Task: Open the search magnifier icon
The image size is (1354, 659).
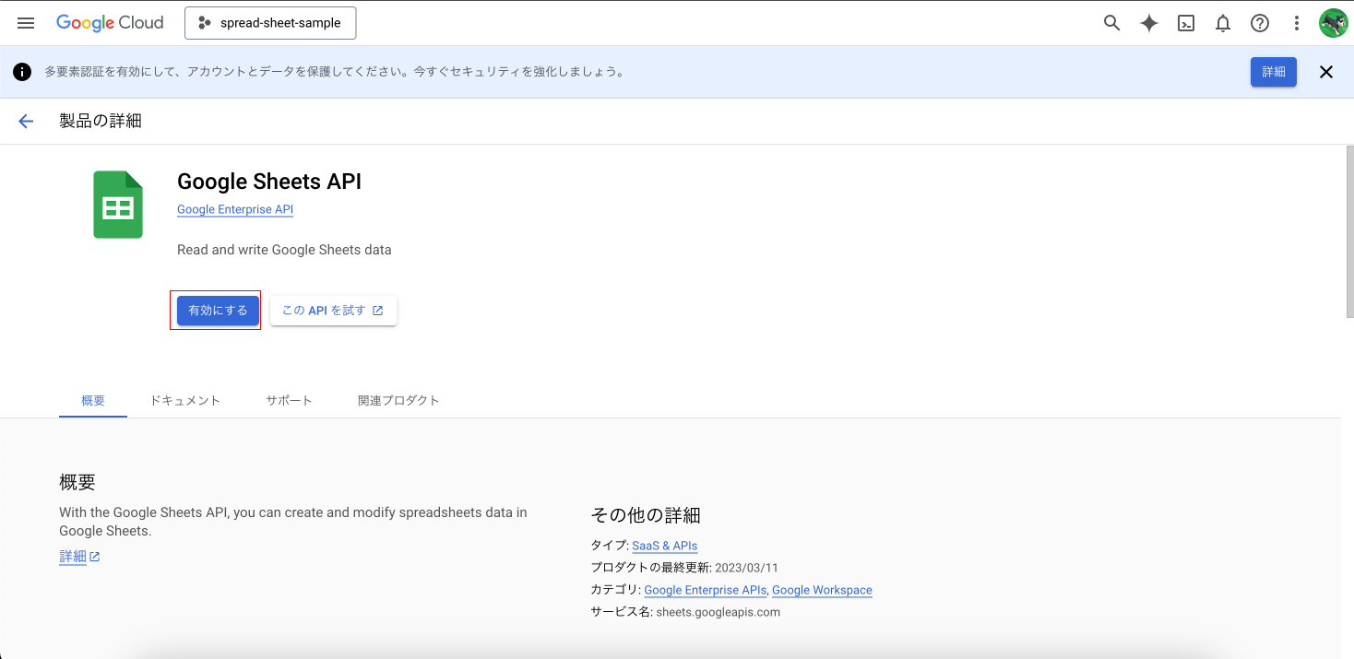Action: tap(1111, 23)
